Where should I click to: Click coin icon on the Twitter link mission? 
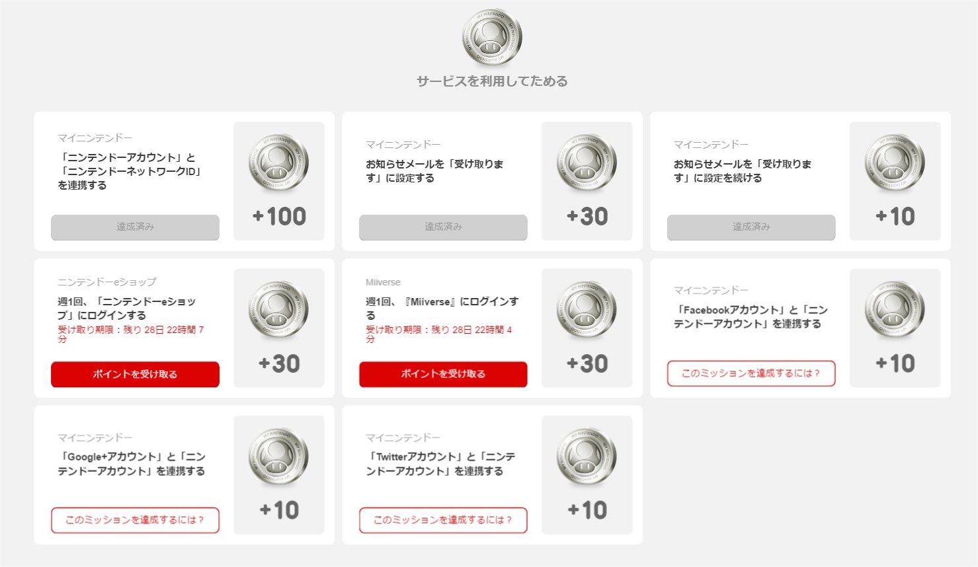[x=587, y=457]
